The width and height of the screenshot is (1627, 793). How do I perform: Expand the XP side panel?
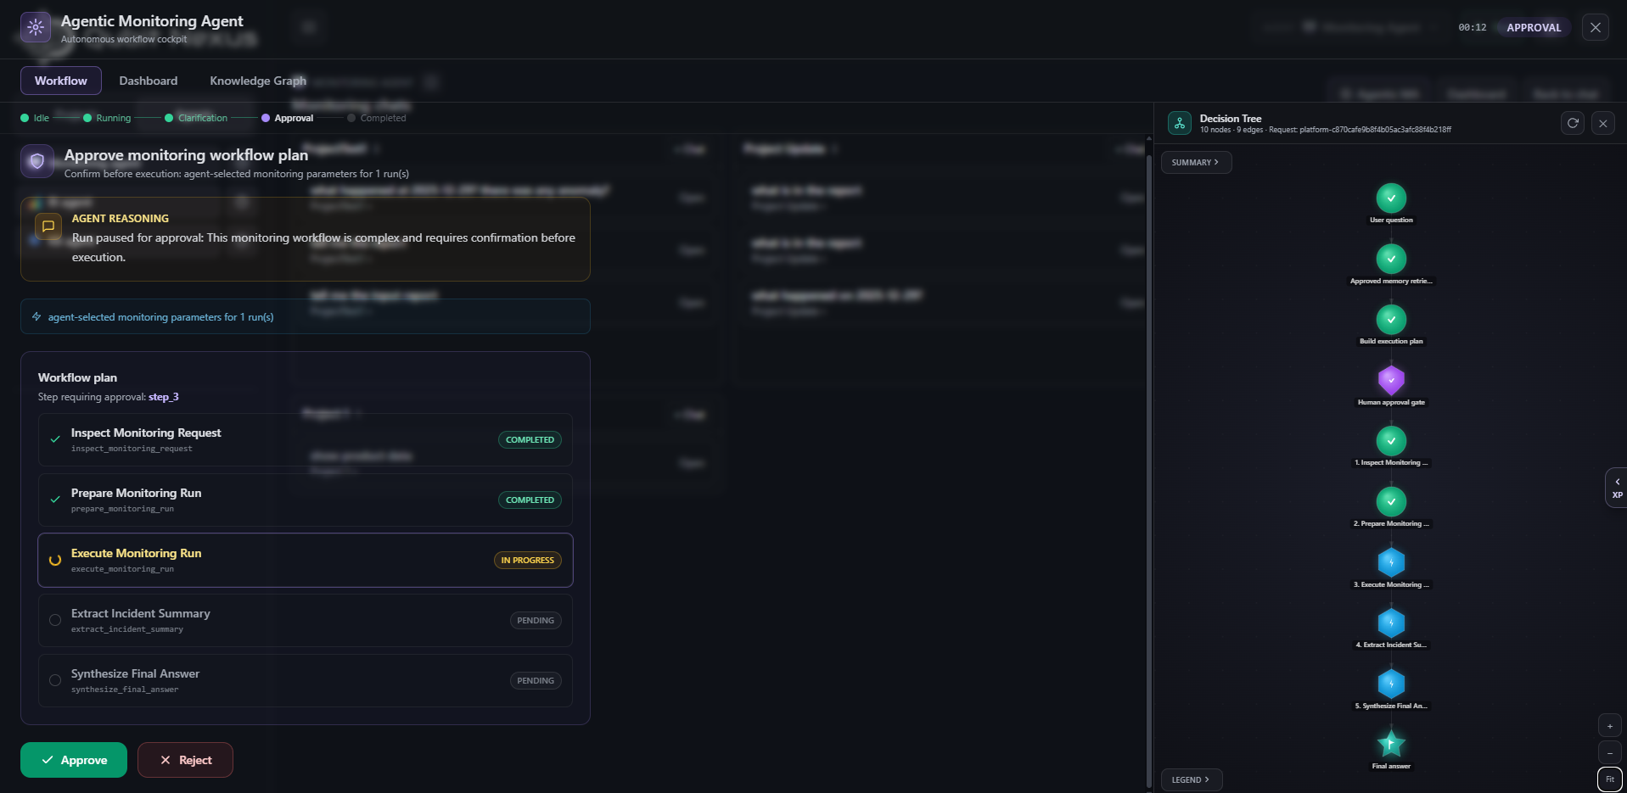coord(1616,488)
